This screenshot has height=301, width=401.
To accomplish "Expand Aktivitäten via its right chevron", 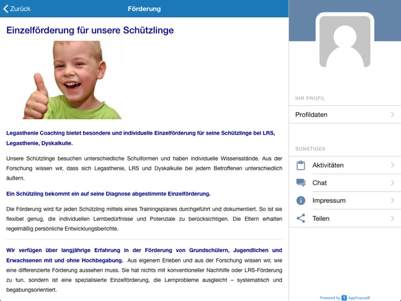I will pyautogui.click(x=393, y=165).
